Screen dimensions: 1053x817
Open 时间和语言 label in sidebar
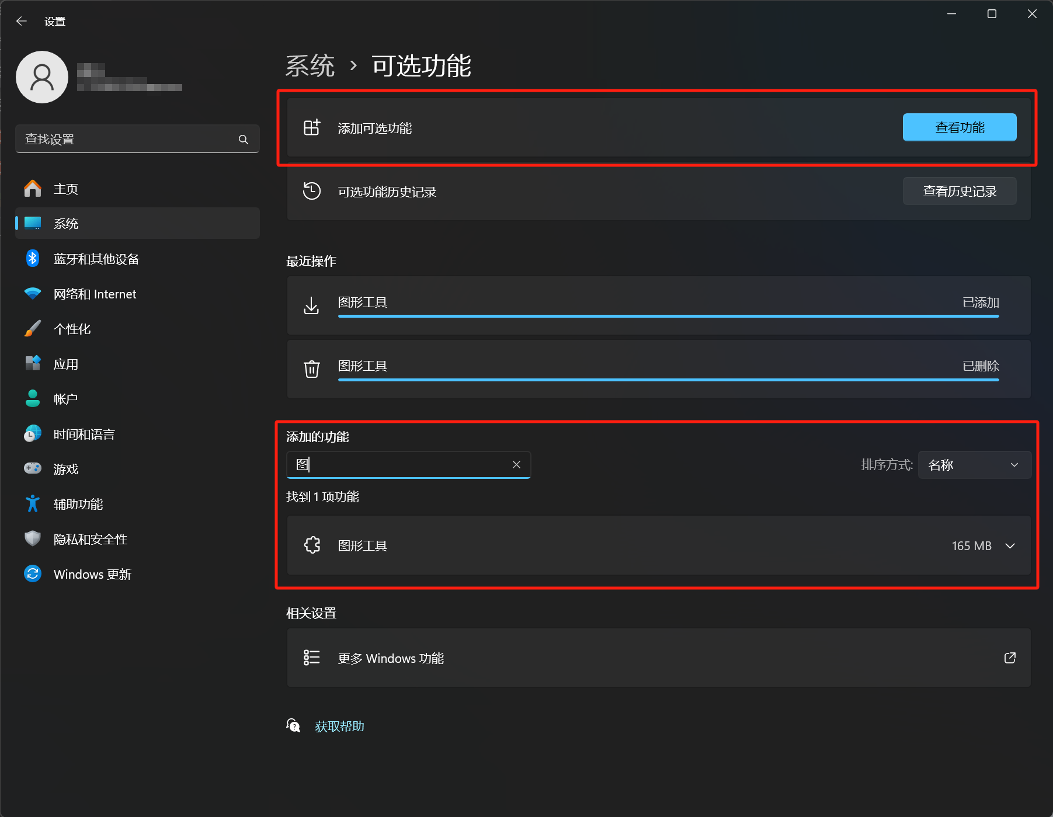tap(84, 434)
